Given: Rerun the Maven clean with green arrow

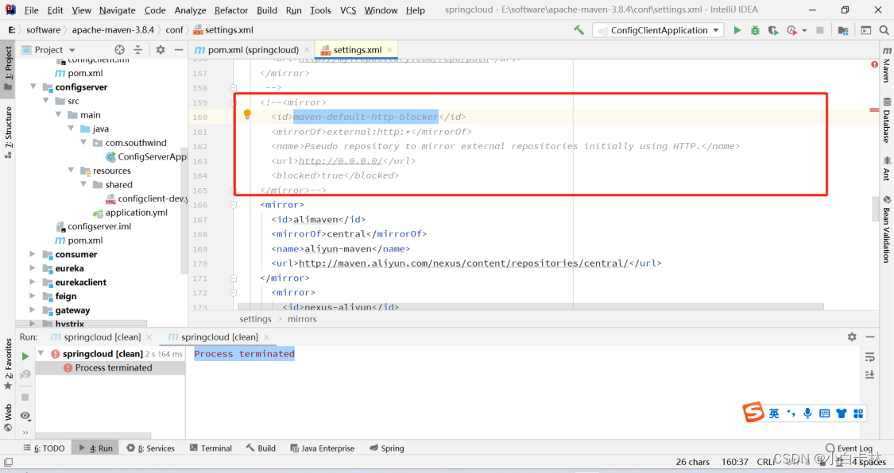Looking at the screenshot, I should (x=25, y=356).
